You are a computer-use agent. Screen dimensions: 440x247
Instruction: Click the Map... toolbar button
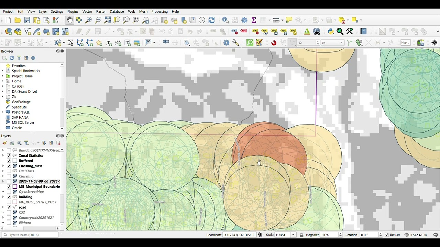(405, 43)
